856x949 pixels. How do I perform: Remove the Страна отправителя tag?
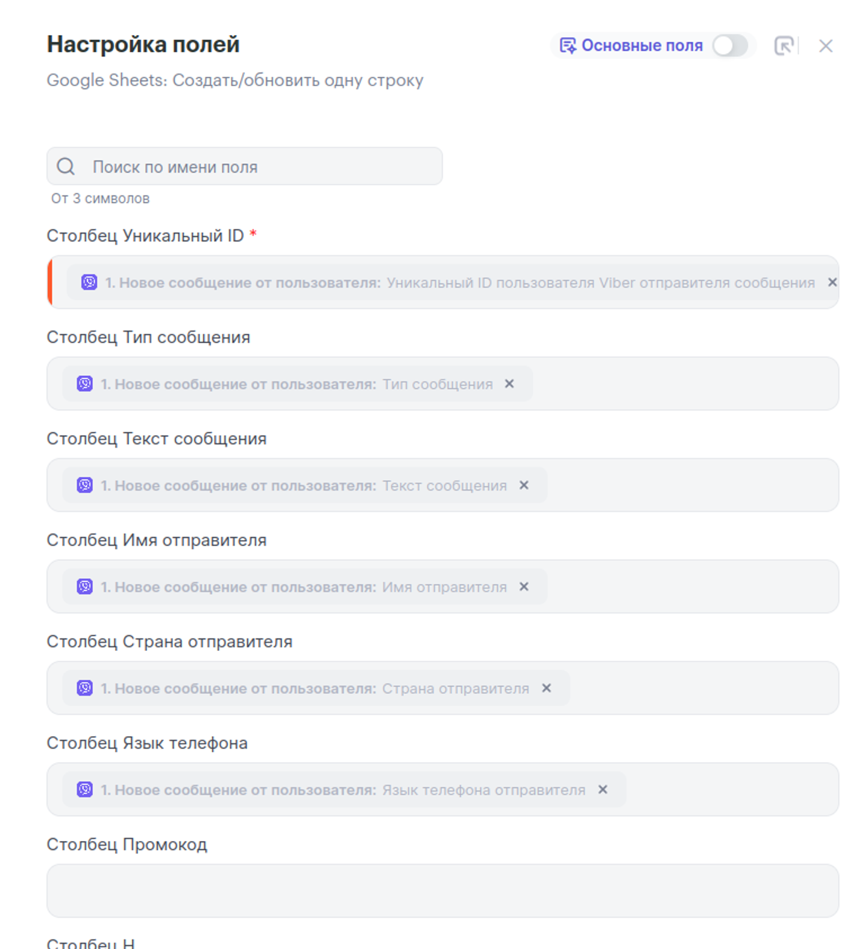click(546, 688)
